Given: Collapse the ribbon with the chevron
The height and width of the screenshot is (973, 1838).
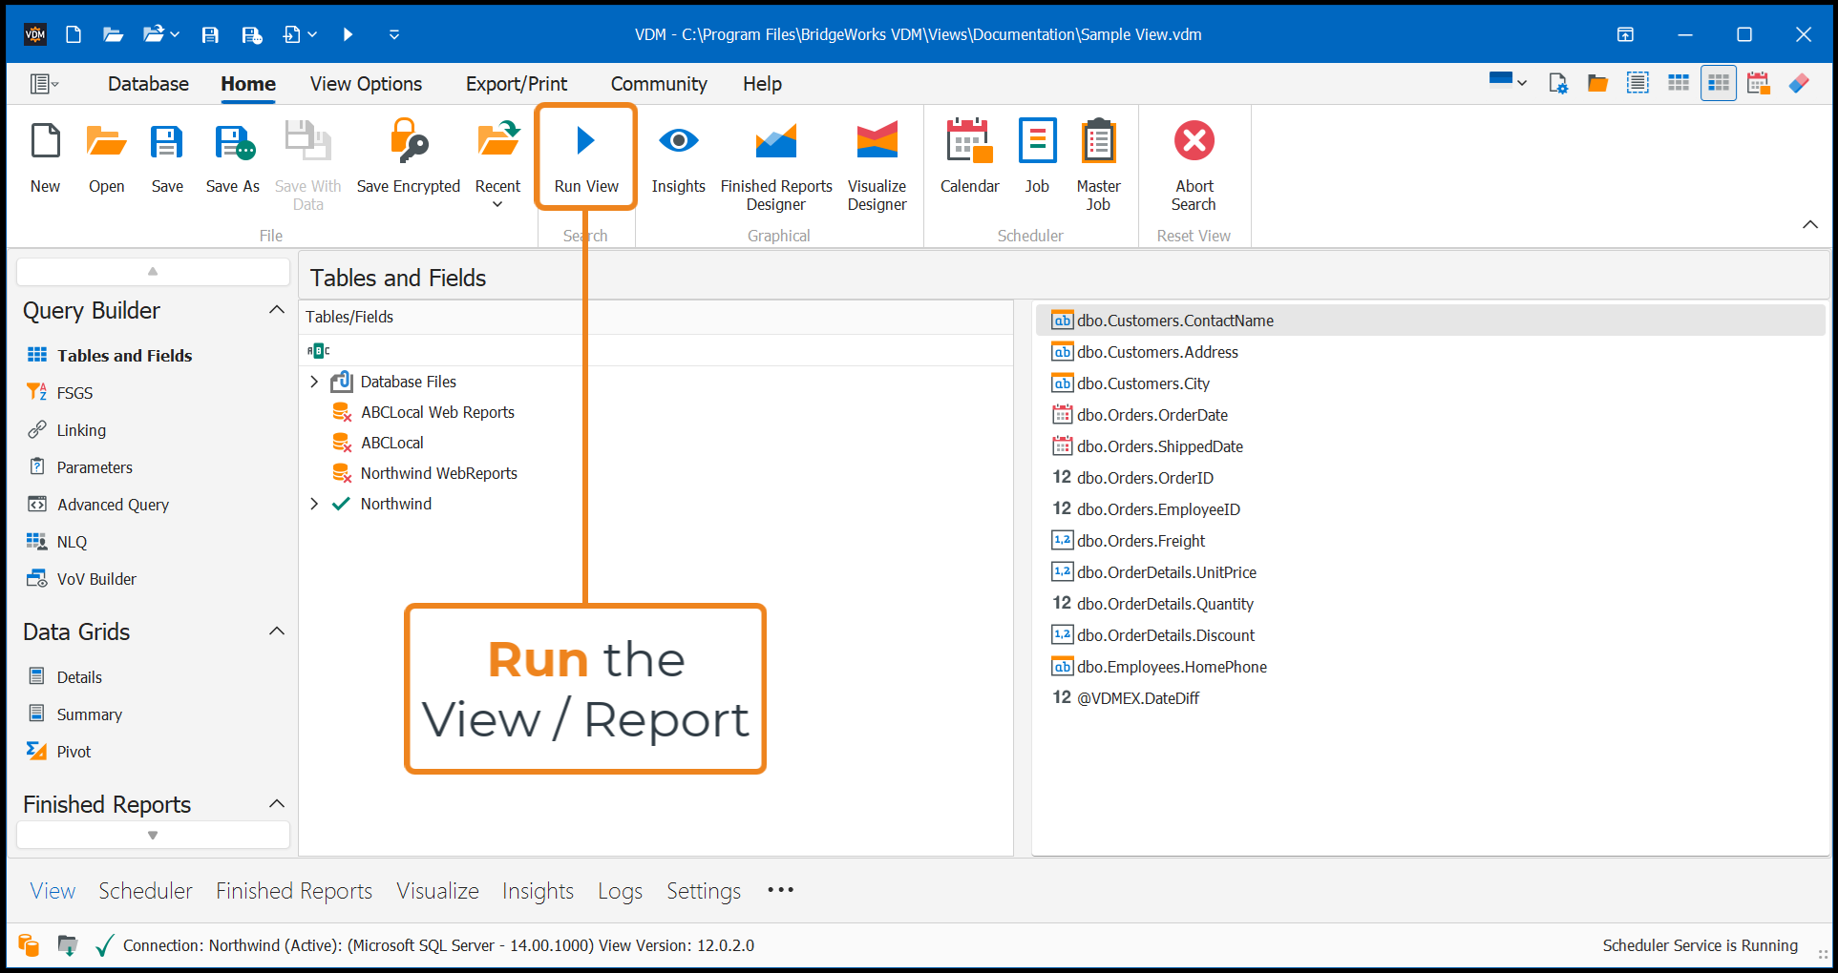Looking at the screenshot, I should [1809, 224].
